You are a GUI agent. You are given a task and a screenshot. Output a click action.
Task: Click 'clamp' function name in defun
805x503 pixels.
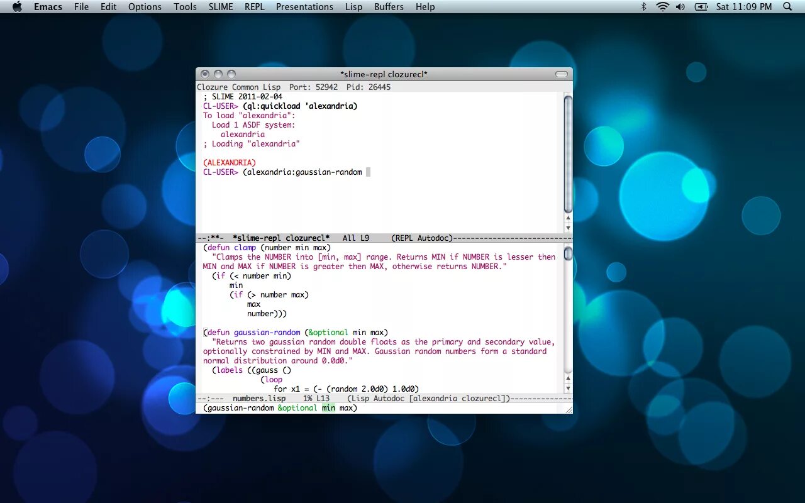245,248
